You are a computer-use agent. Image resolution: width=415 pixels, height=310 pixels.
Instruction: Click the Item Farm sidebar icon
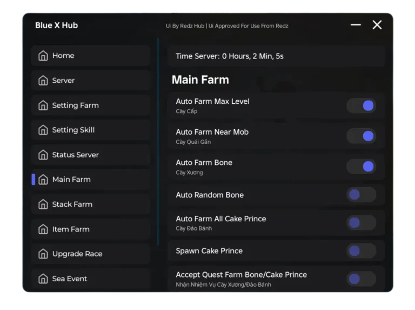pos(43,229)
